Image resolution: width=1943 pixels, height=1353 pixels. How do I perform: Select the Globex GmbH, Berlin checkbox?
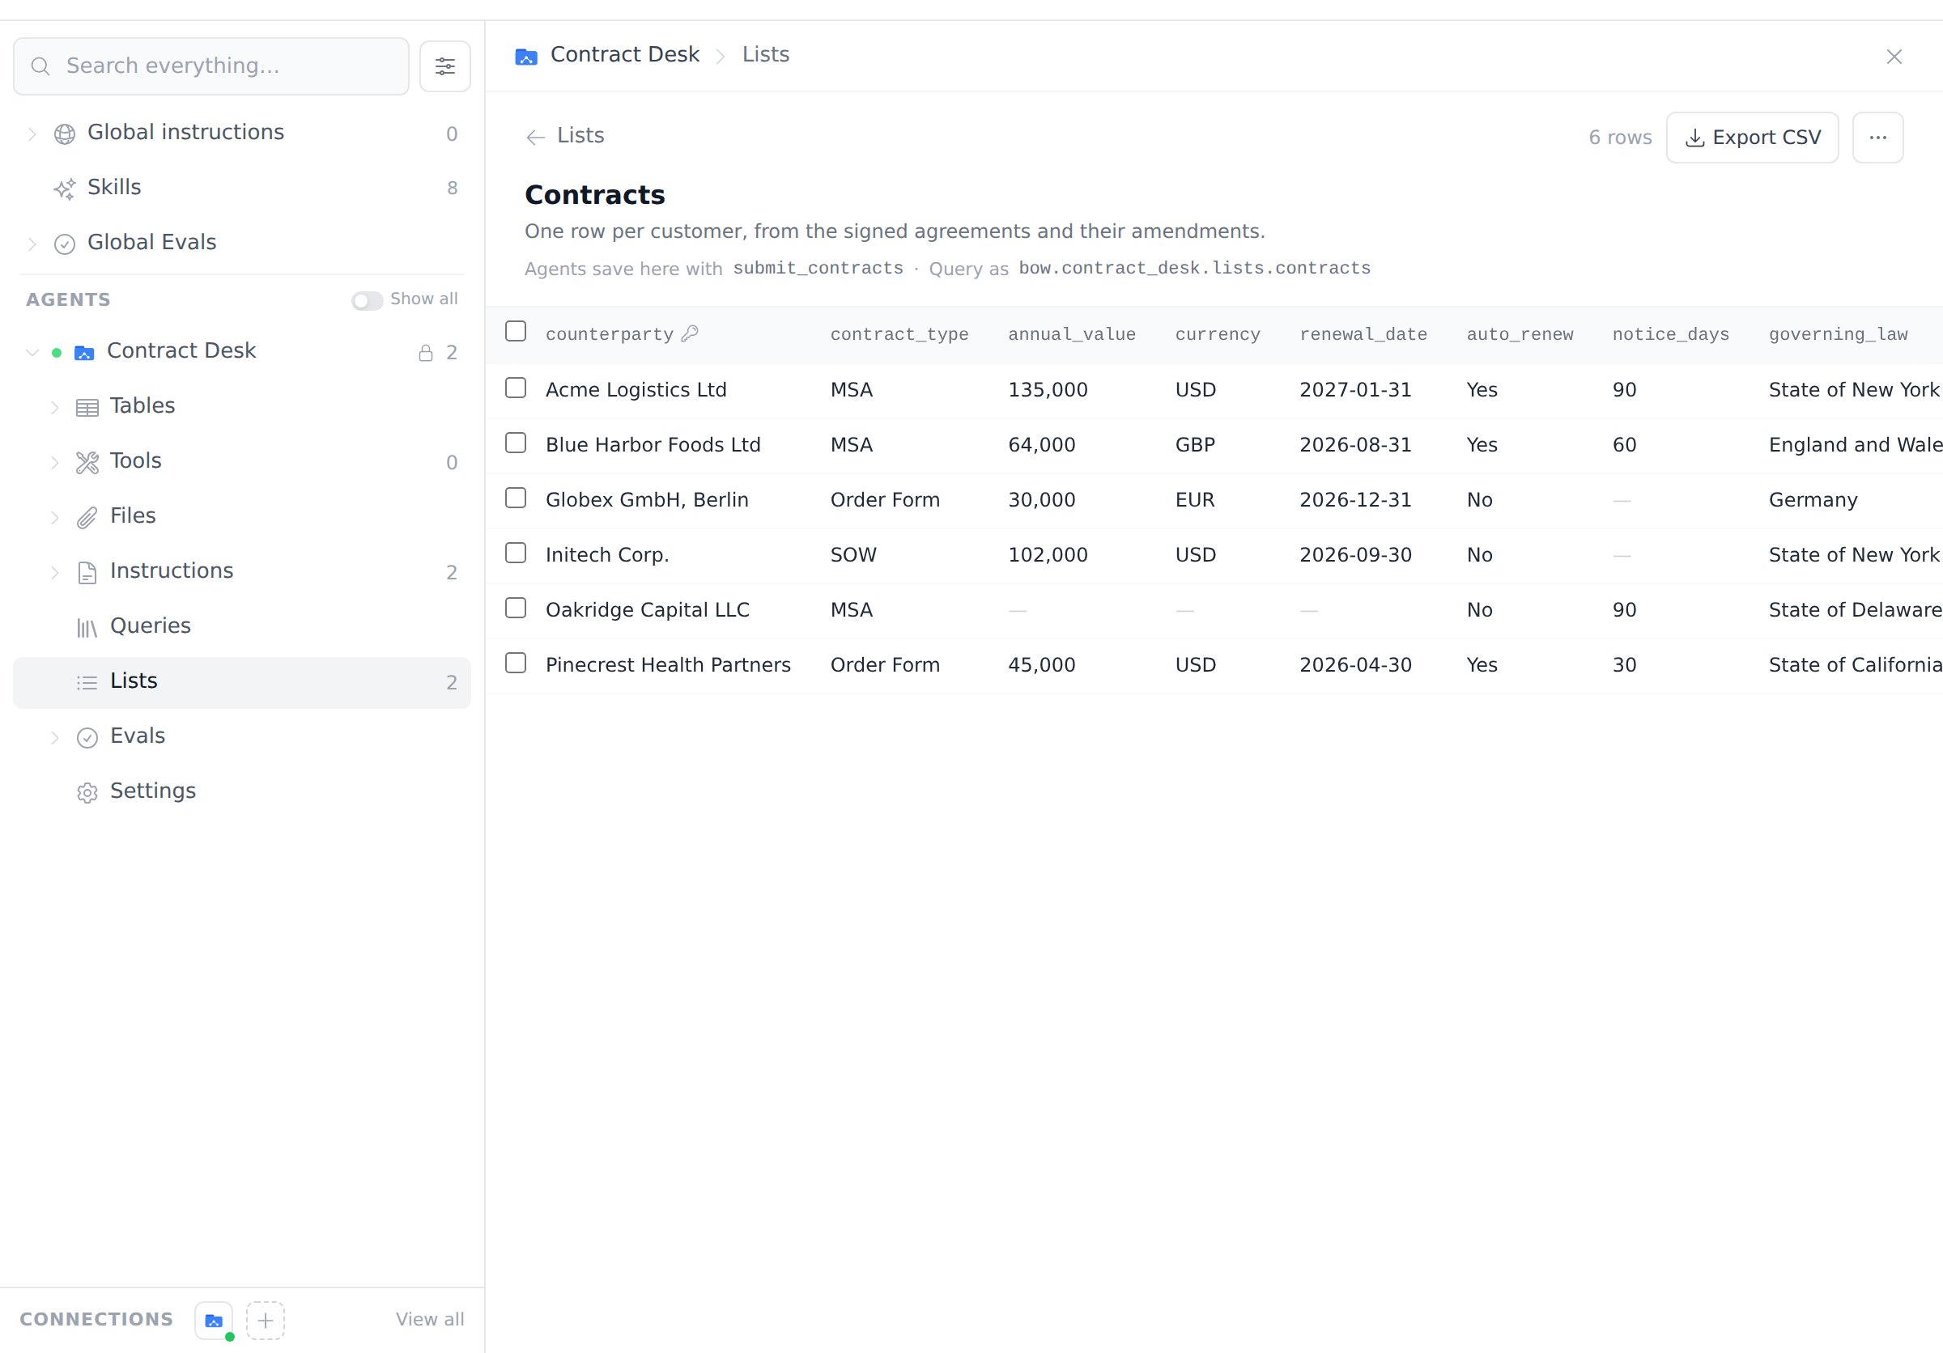pyautogui.click(x=516, y=497)
